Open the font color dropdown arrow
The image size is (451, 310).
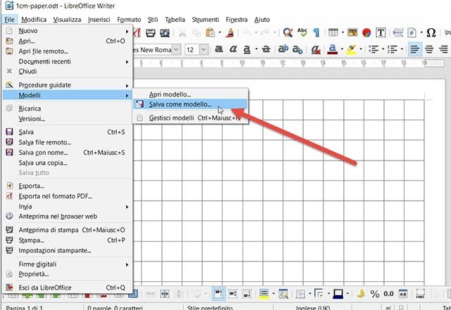coord(342,49)
